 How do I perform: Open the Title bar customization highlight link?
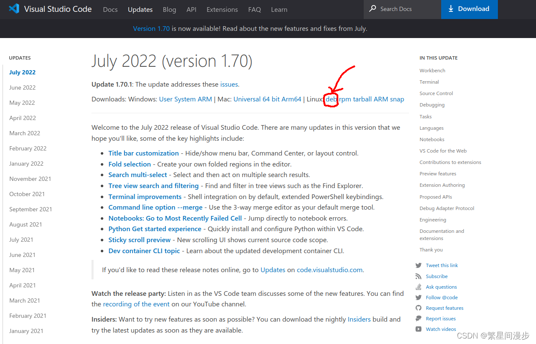(144, 153)
